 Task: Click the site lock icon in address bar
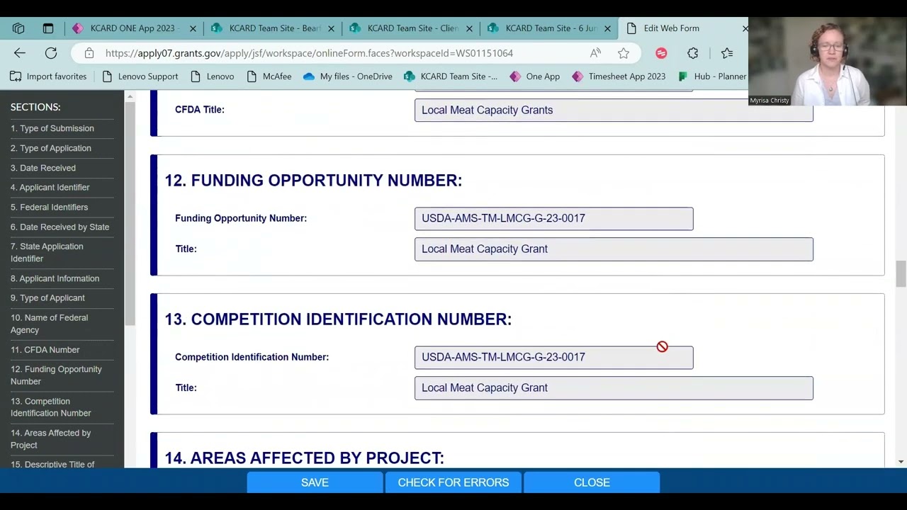point(89,53)
